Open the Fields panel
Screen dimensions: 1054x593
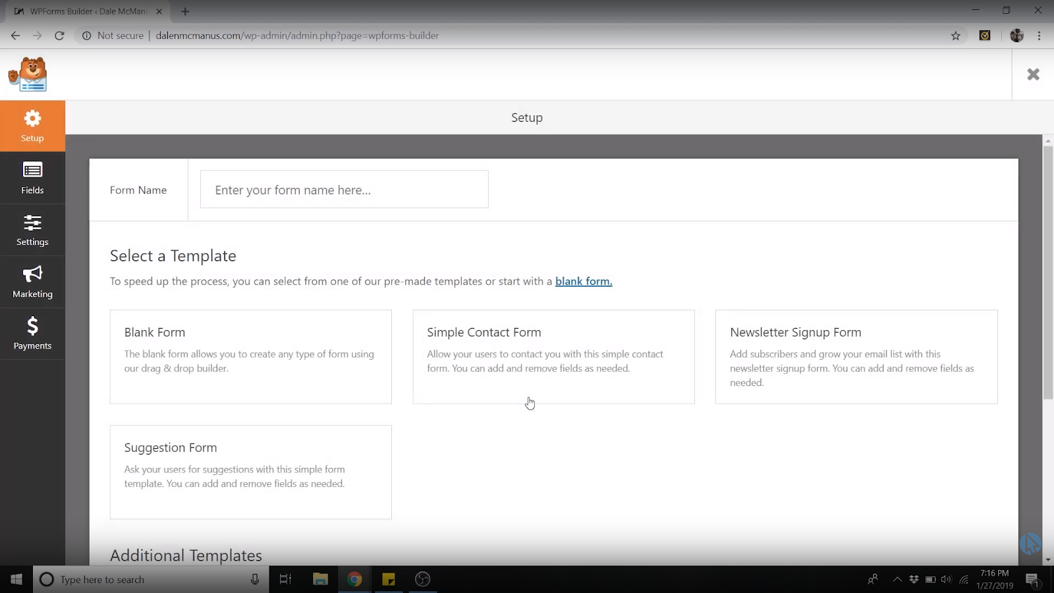[32, 178]
